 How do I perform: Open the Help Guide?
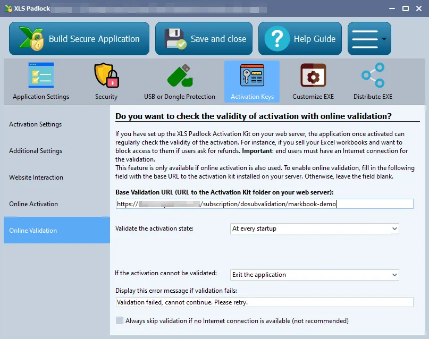[x=300, y=39]
